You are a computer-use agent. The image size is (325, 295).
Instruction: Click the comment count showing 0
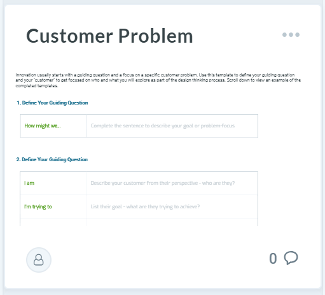click(273, 259)
